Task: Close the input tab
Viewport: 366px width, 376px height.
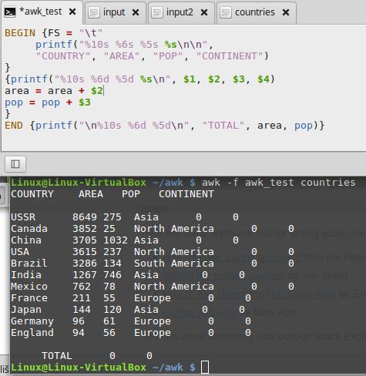Action: click(x=136, y=12)
